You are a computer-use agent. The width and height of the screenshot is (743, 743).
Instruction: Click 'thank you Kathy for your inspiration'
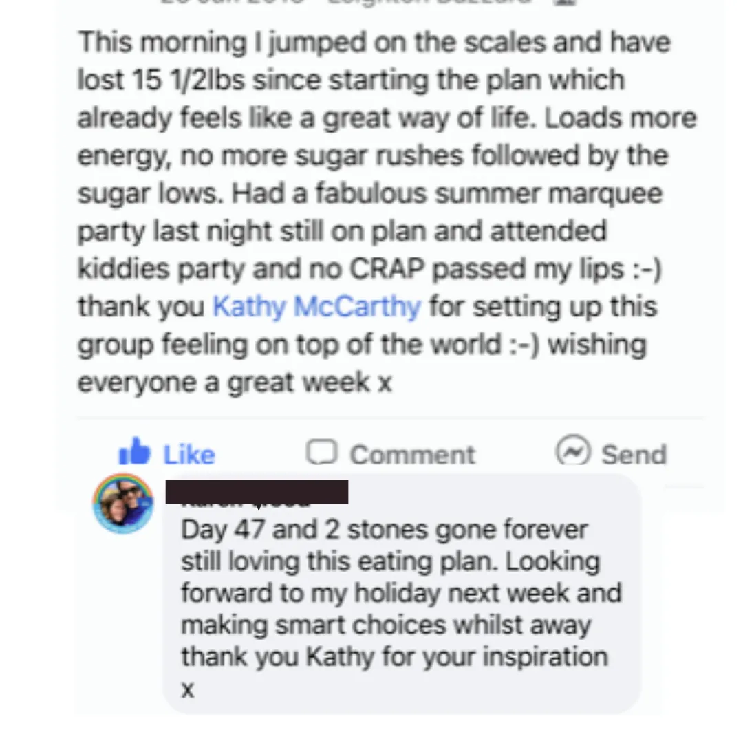(x=394, y=657)
